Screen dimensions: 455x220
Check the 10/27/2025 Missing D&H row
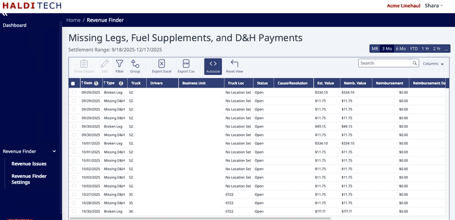click(x=73, y=194)
